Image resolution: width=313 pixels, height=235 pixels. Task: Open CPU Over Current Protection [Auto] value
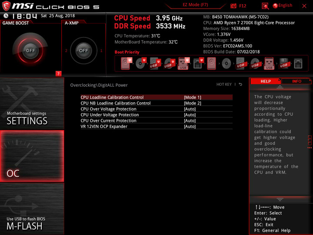point(190,121)
